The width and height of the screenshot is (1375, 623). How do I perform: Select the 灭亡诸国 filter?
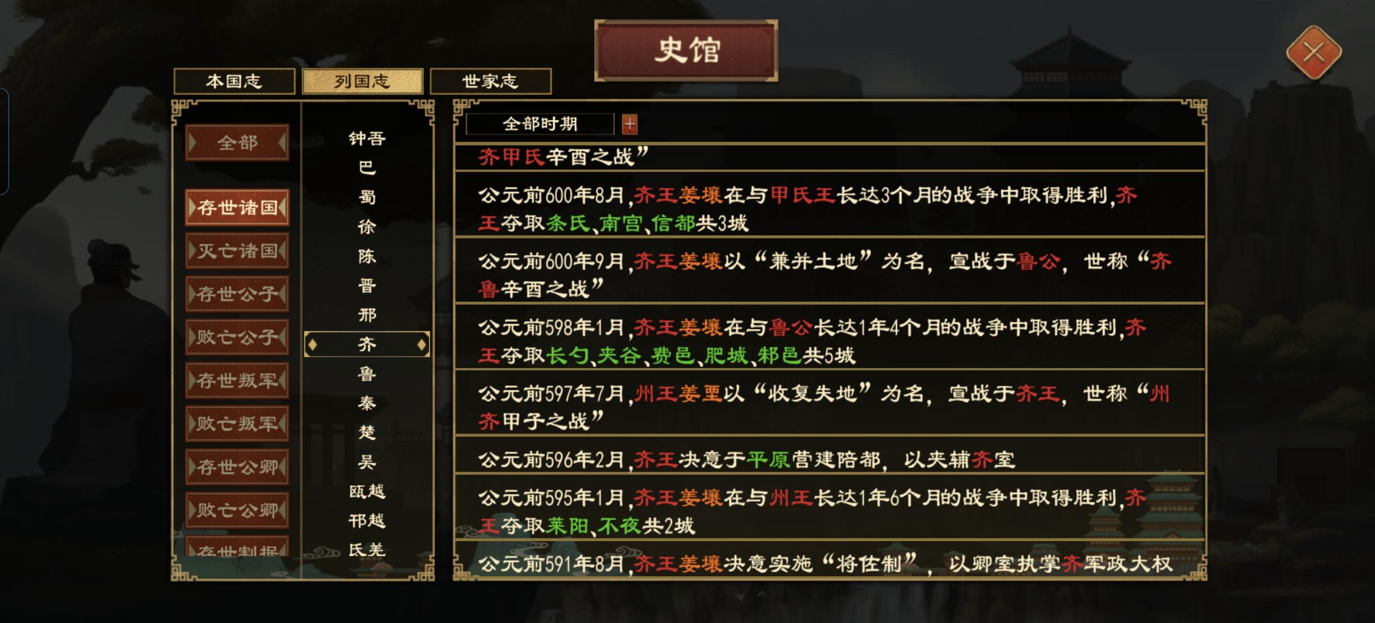237,250
